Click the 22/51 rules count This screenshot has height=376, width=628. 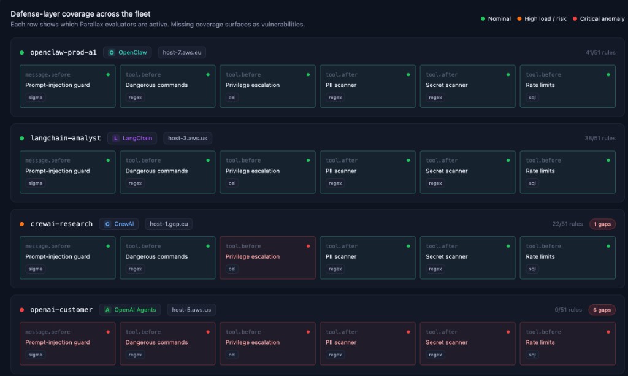point(567,224)
